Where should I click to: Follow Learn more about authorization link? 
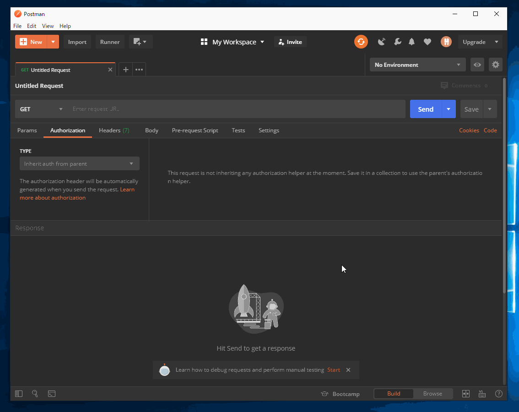[52, 198]
